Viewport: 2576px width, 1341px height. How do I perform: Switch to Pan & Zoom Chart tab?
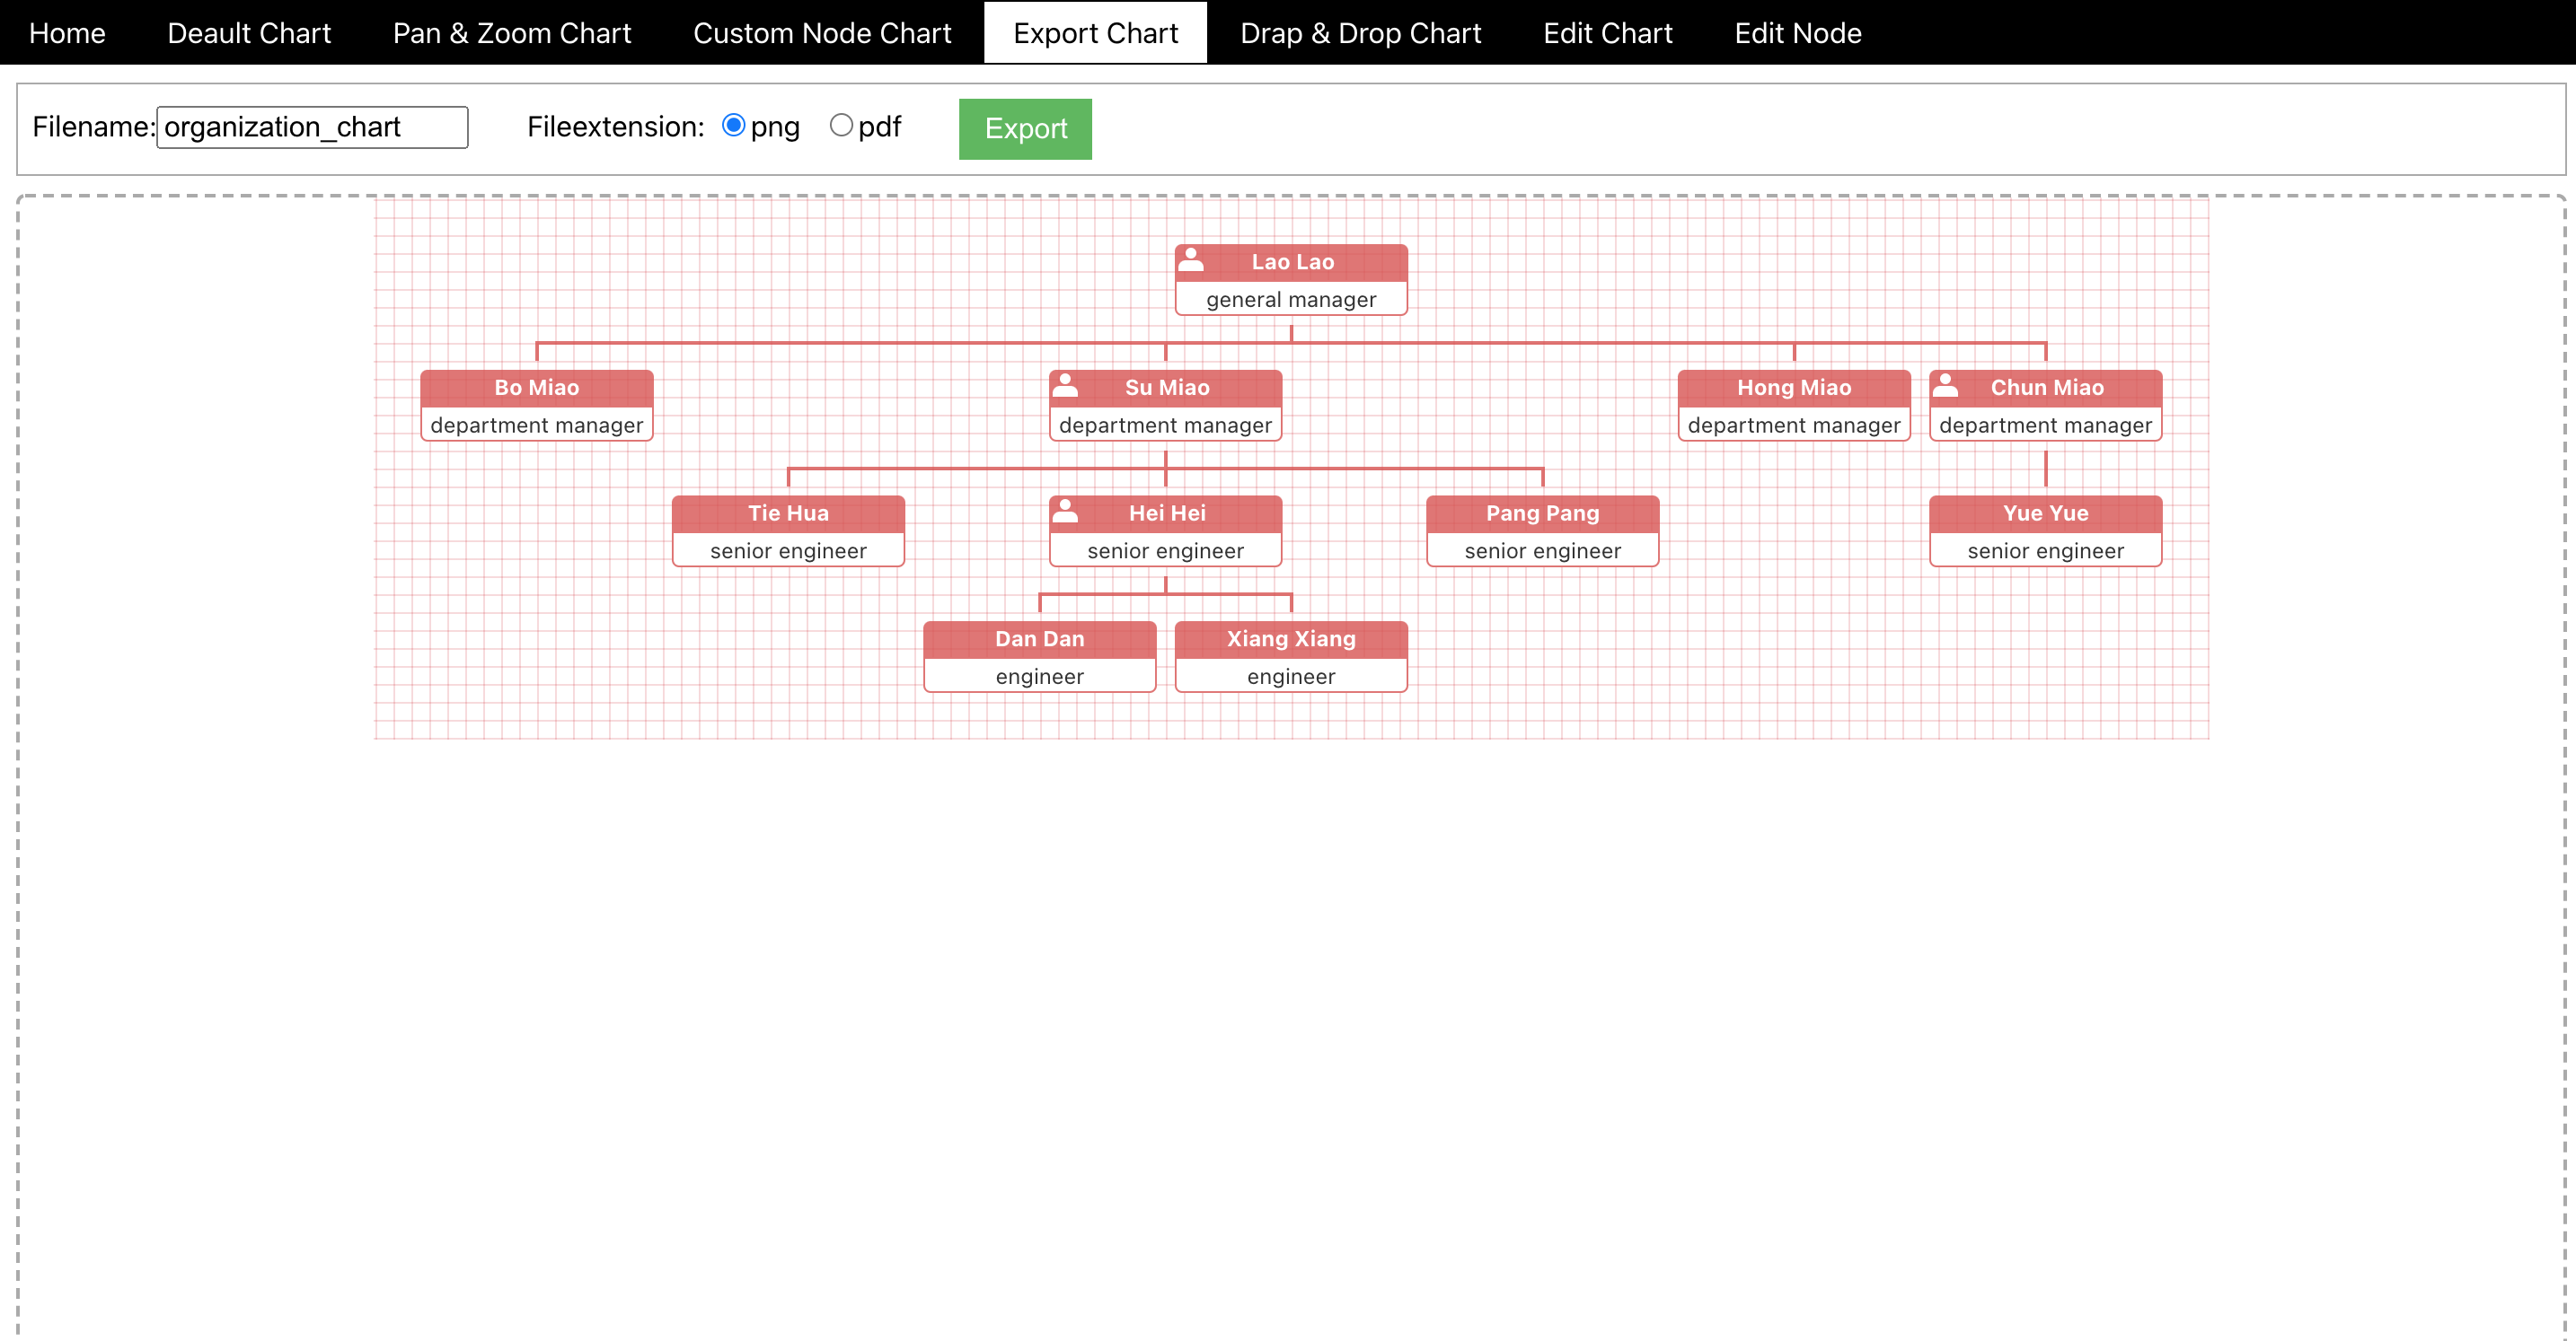point(511,33)
